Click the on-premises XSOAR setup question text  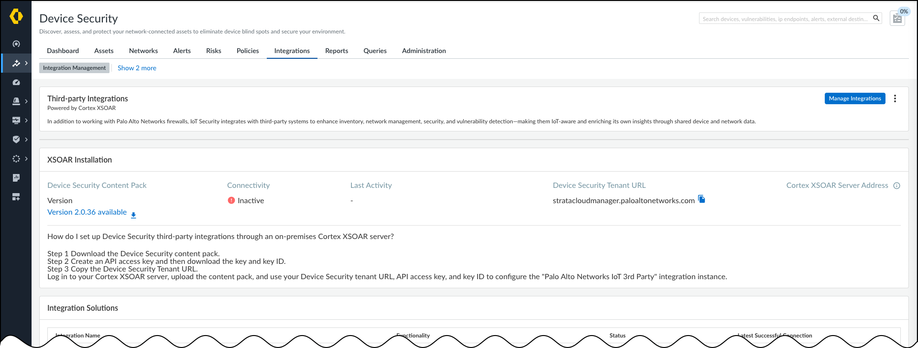[x=220, y=237]
